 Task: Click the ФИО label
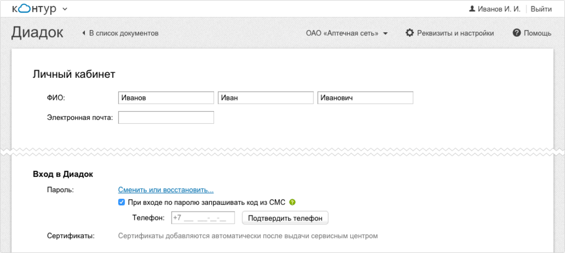(x=56, y=98)
